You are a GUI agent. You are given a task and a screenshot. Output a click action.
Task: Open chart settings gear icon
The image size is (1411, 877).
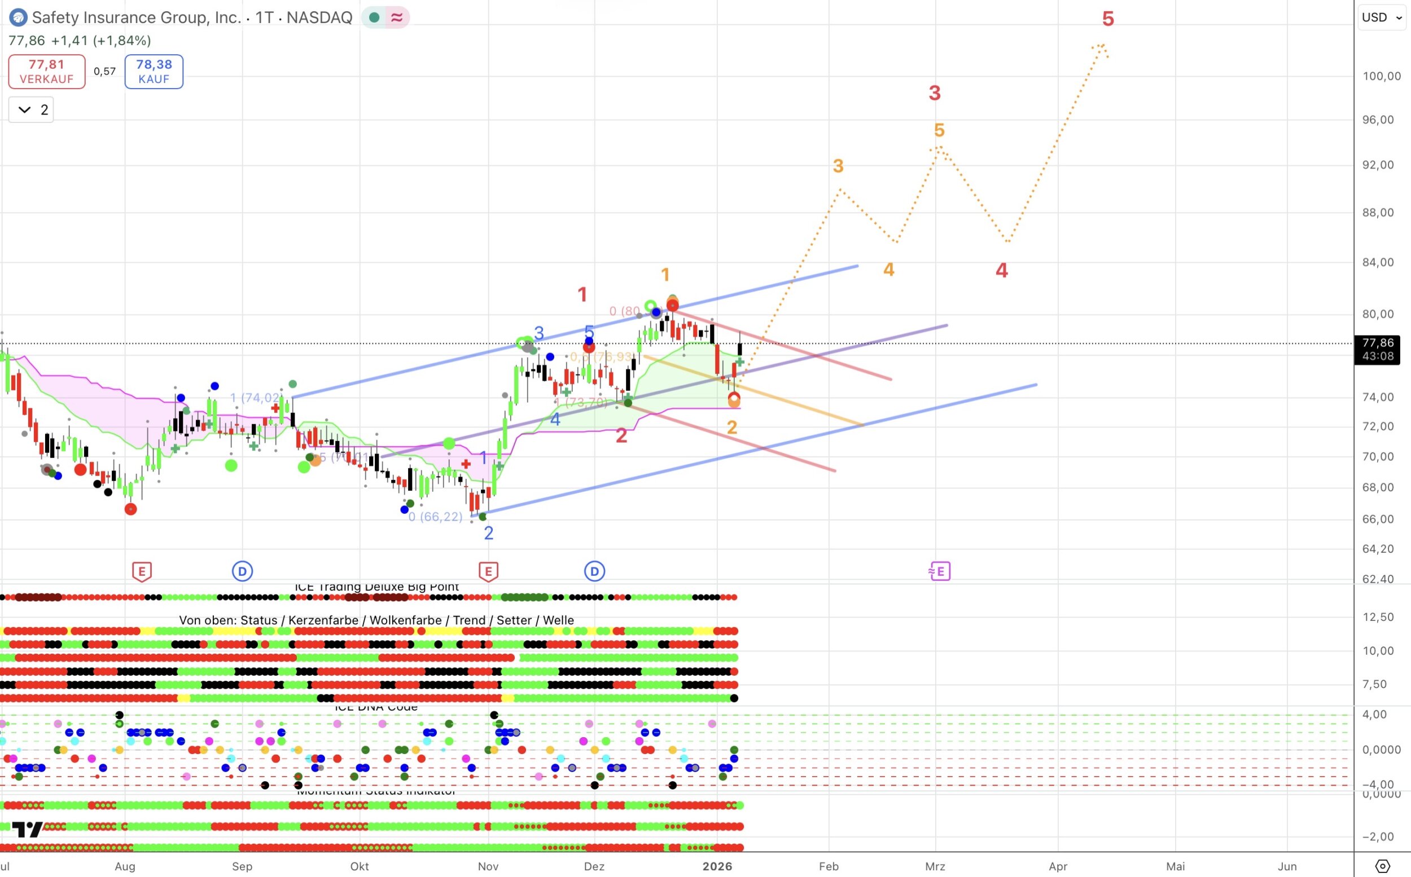1383,866
